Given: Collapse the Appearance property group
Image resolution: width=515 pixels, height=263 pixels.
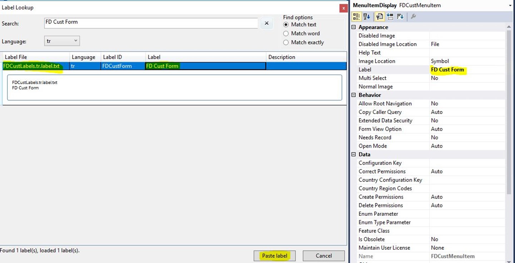Looking at the screenshot, I should click(x=354, y=27).
